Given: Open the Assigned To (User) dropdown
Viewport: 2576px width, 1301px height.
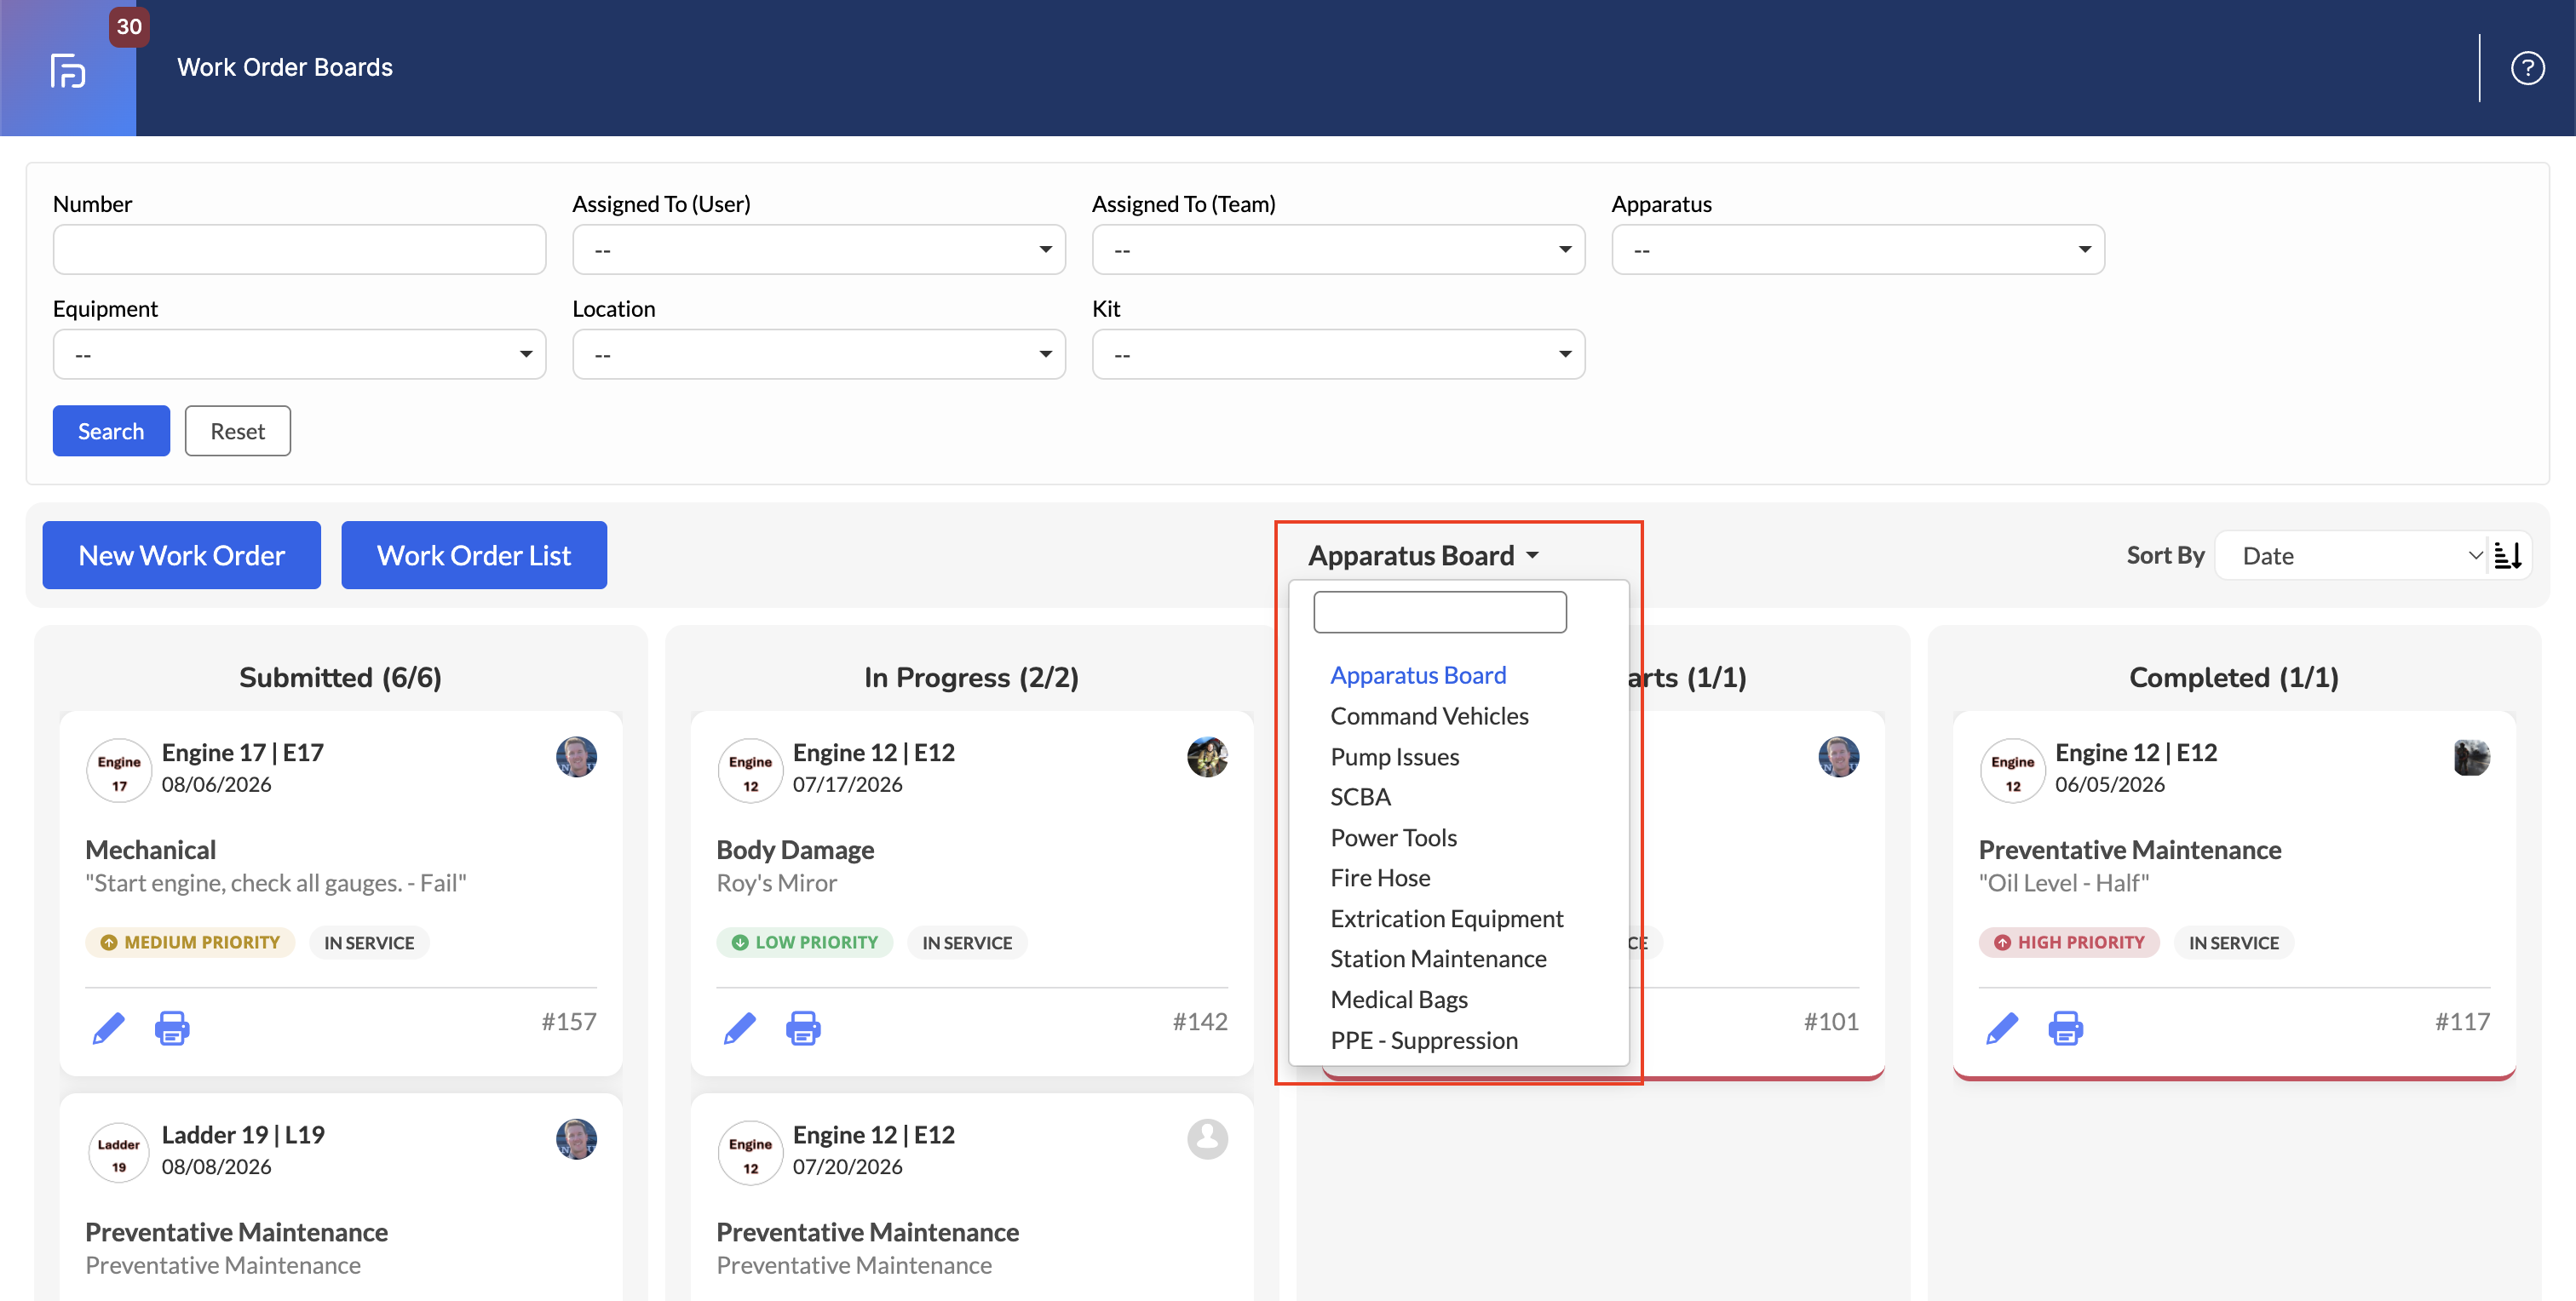Looking at the screenshot, I should pos(818,249).
